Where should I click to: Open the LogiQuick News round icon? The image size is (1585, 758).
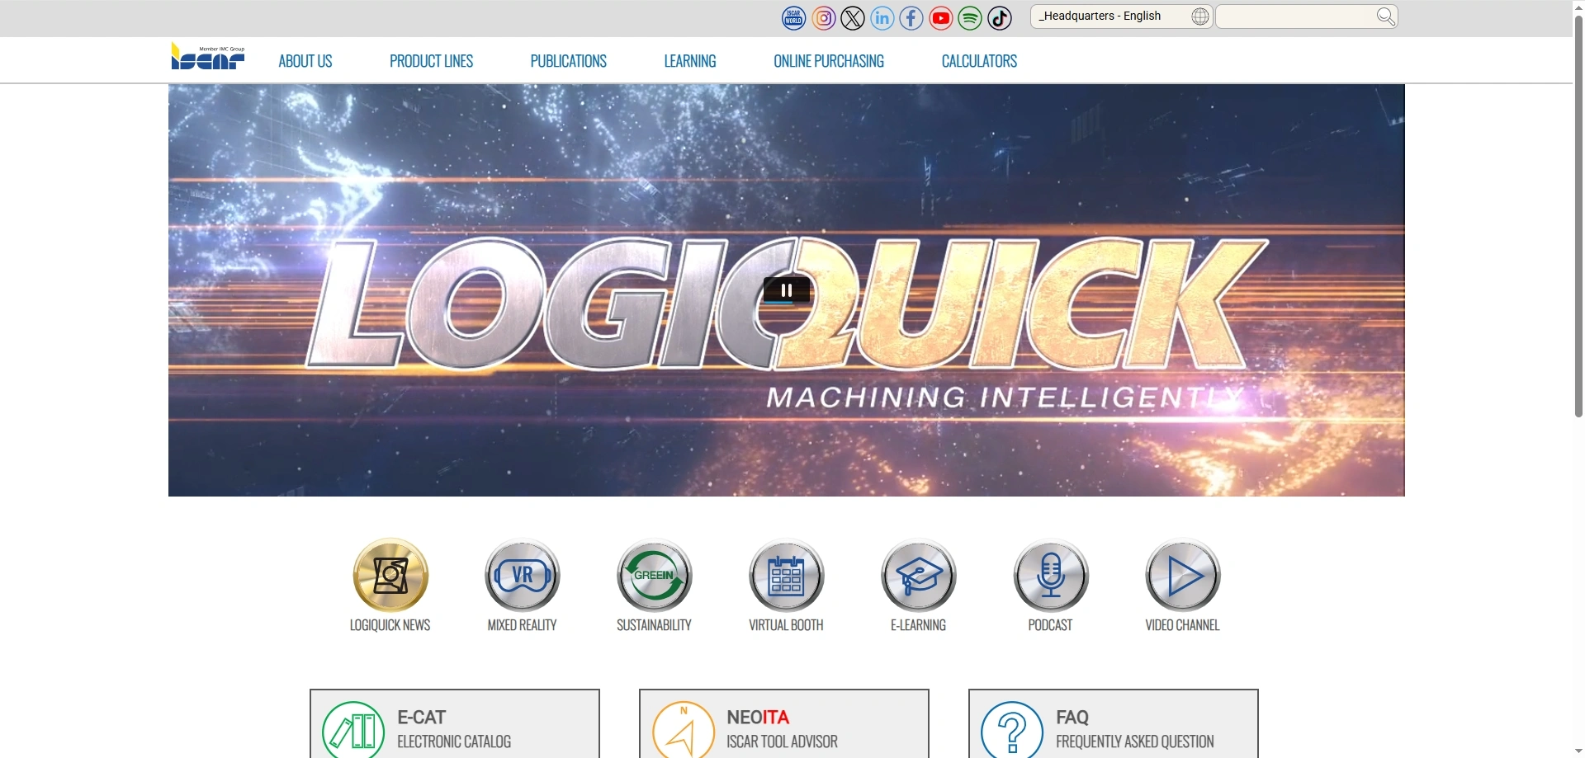[x=390, y=575]
